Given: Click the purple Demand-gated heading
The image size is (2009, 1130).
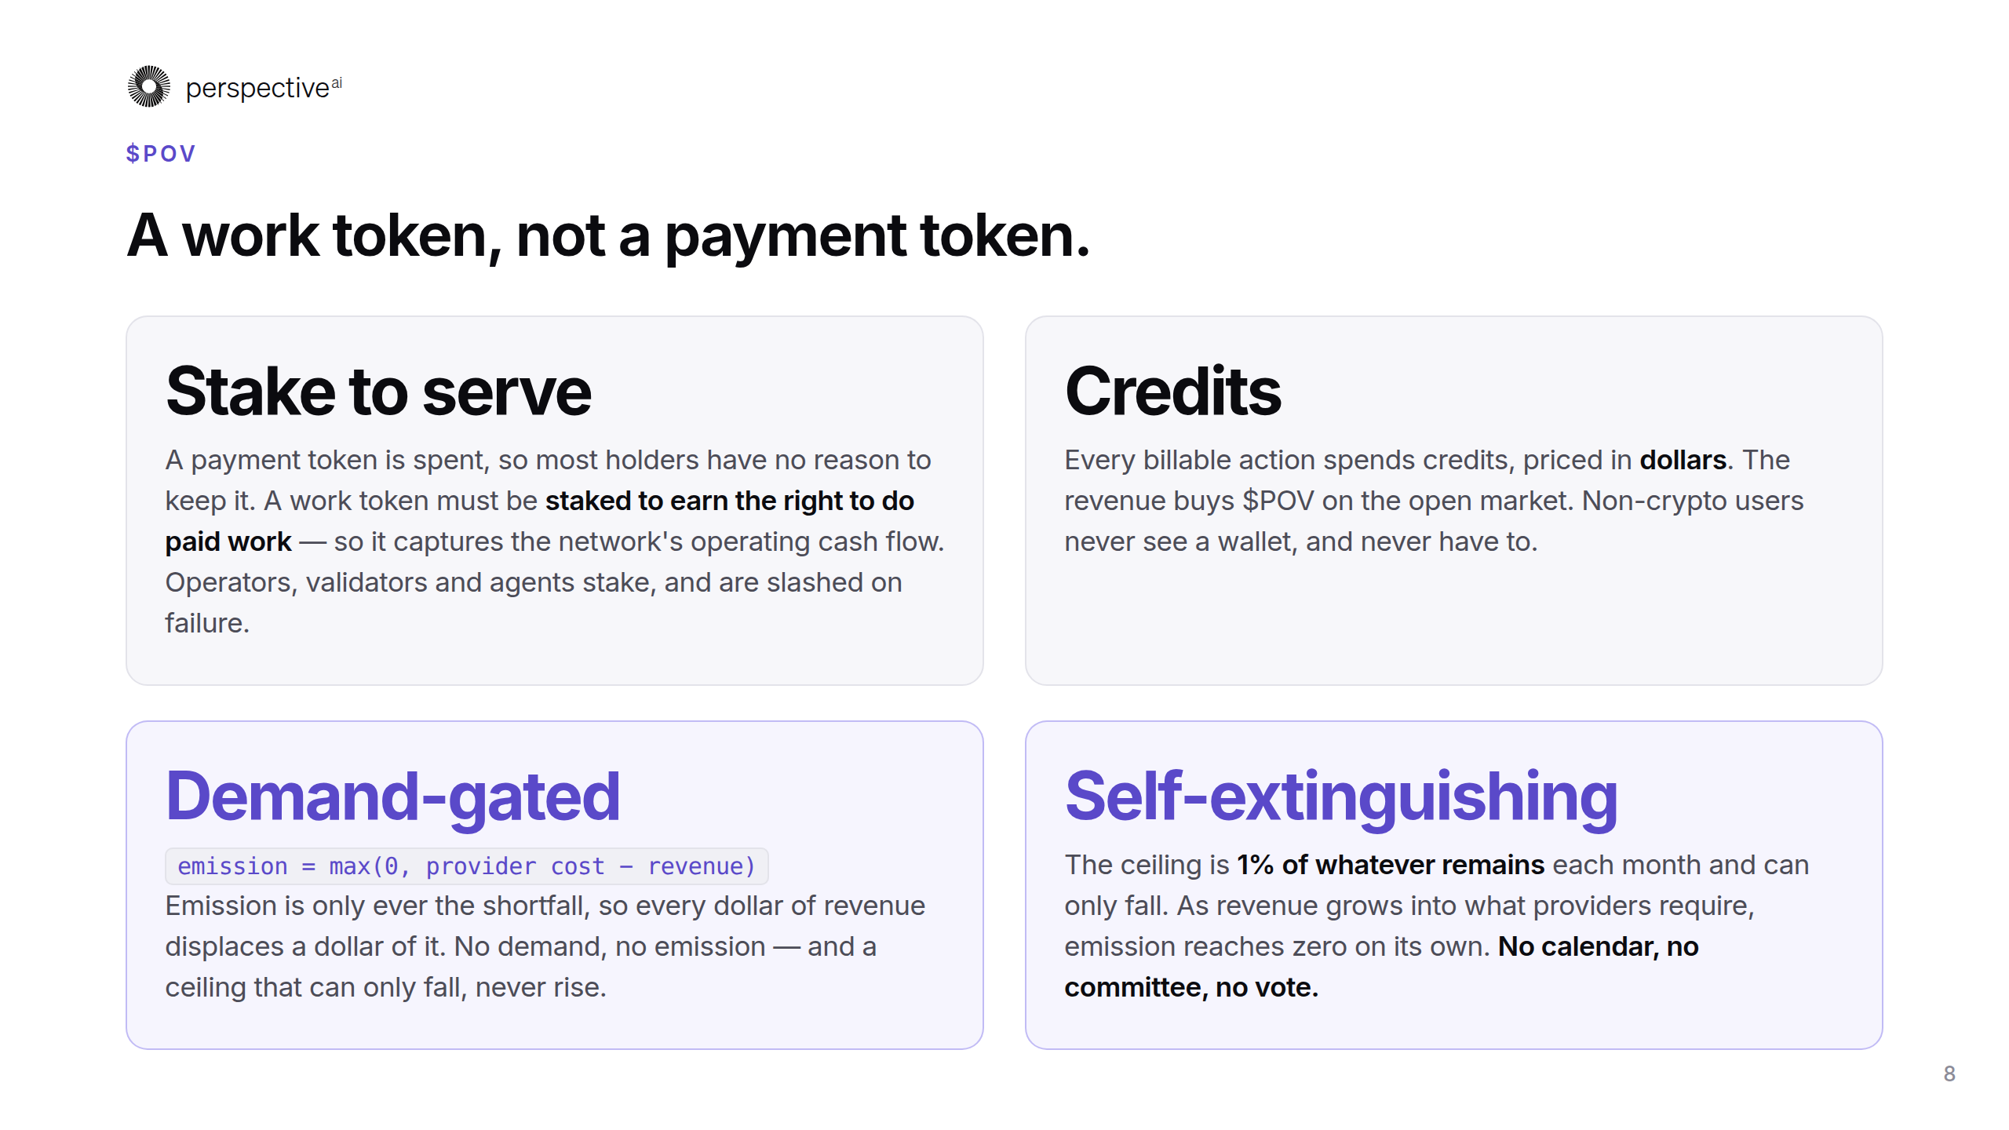Looking at the screenshot, I should (392, 797).
